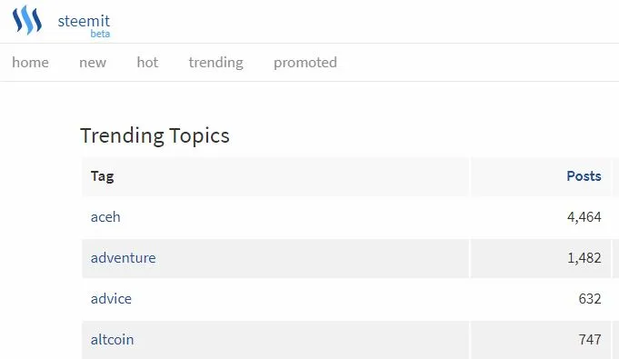The image size is (619, 359).
Task: Open the adventure tag link
Action: coord(124,258)
